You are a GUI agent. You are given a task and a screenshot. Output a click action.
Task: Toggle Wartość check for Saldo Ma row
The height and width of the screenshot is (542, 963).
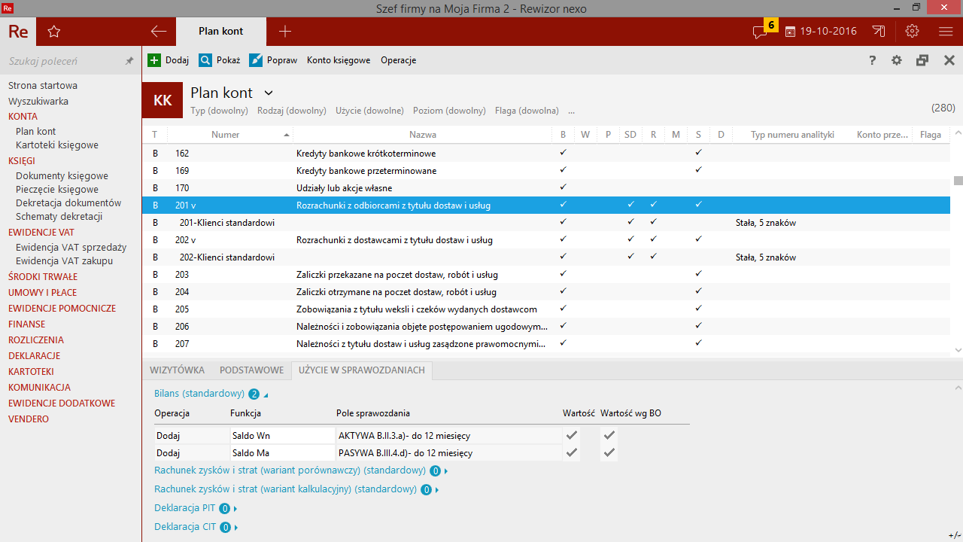[x=572, y=452]
